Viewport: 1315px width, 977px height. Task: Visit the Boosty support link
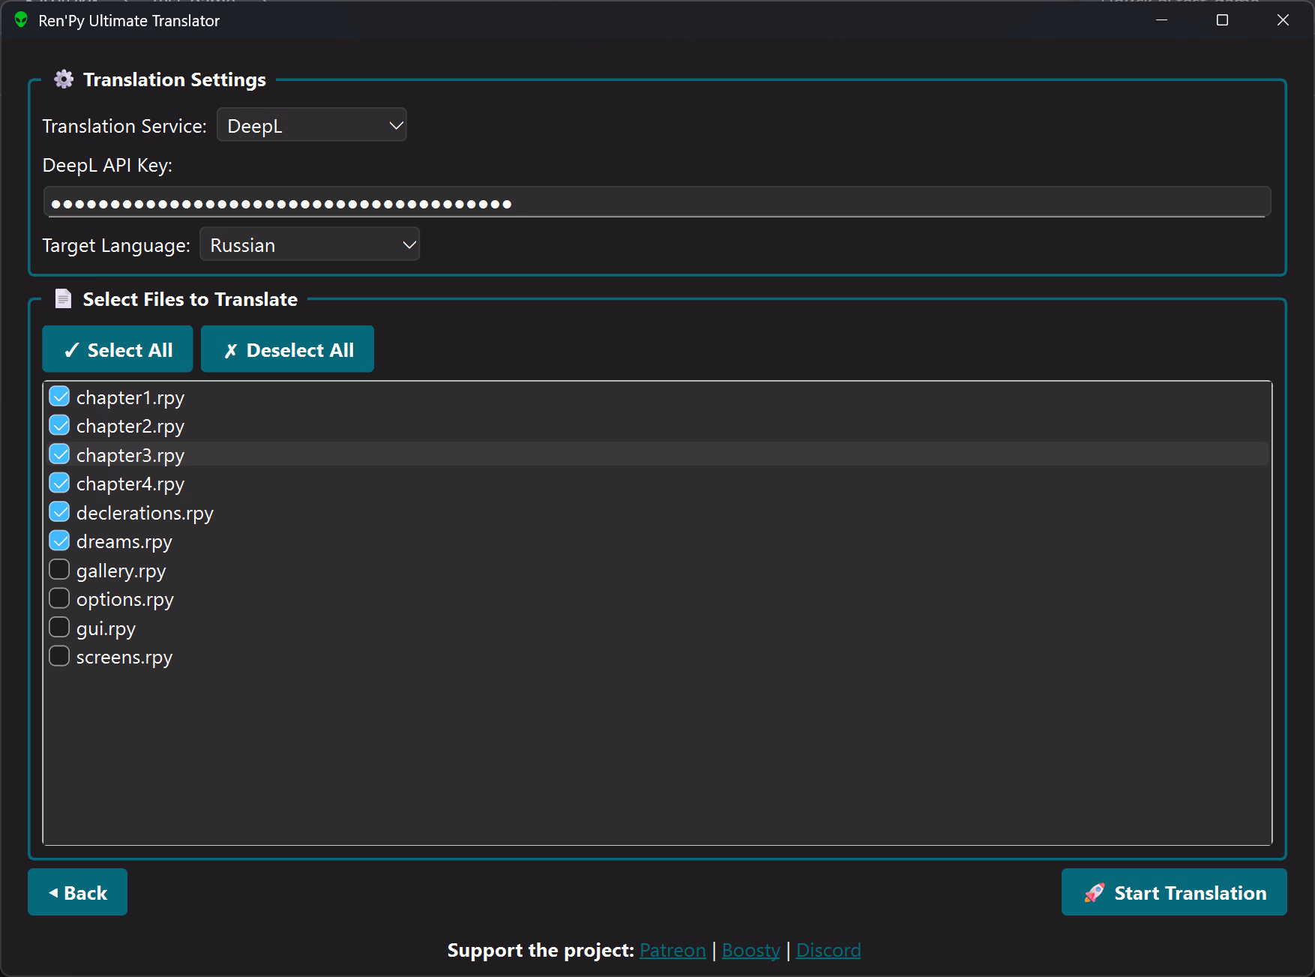[750, 950]
